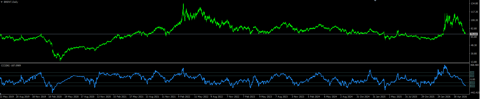
Task: Click the CCI(86) -187.0989 indicator label
Action: (x=11, y=65)
